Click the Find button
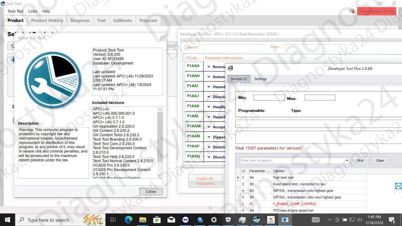Image resolution: width=402 pixels, height=226 pixels. 360,160
